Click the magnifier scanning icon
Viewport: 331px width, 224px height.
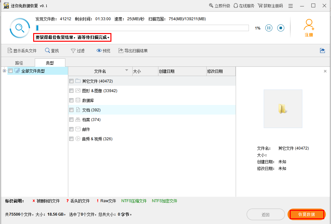[20, 28]
